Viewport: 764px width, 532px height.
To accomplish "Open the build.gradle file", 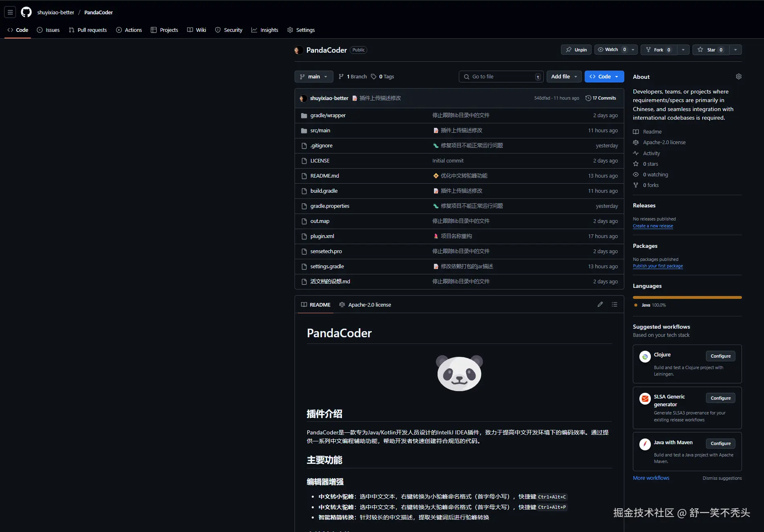I will click(x=324, y=191).
